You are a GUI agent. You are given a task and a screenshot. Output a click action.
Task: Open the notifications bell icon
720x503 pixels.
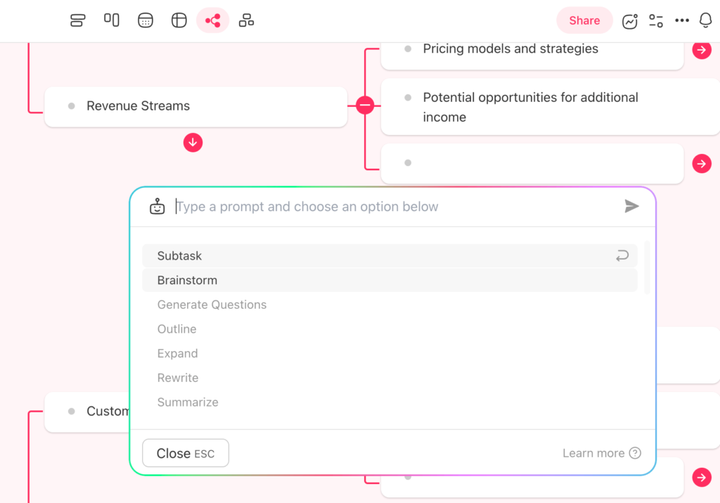(705, 20)
